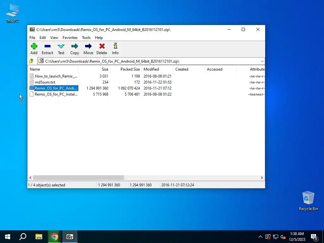The height and width of the screenshot is (243, 324).
Task: Click the ISO icon of Remix_OS_for_PC_Andr
Action: point(32,88)
